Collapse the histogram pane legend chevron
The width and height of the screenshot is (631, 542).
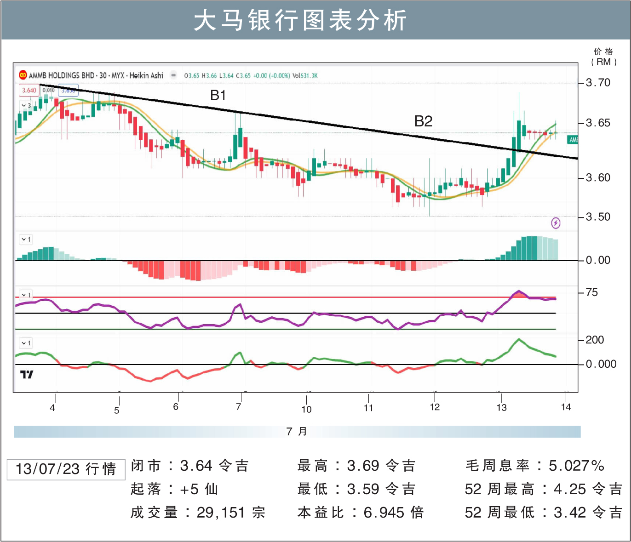26,240
